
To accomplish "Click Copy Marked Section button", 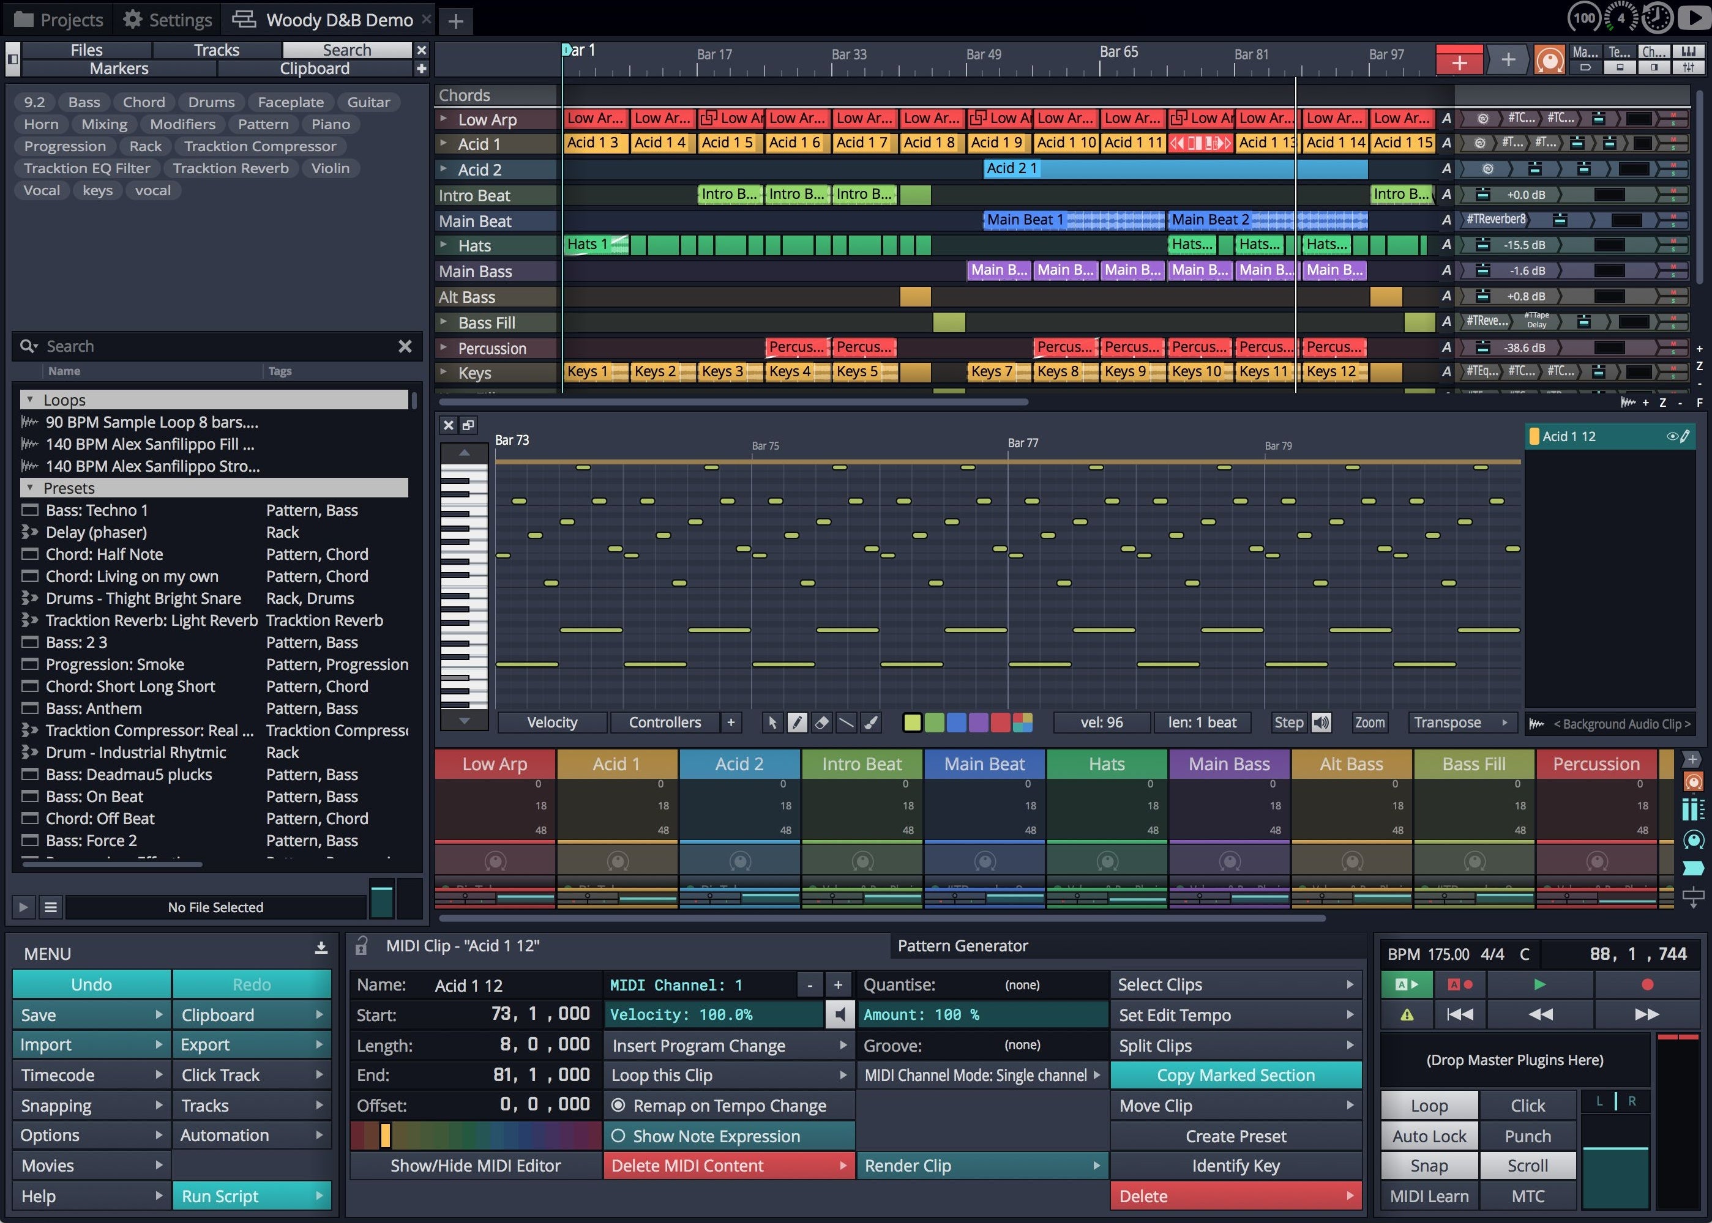I will click(1236, 1076).
